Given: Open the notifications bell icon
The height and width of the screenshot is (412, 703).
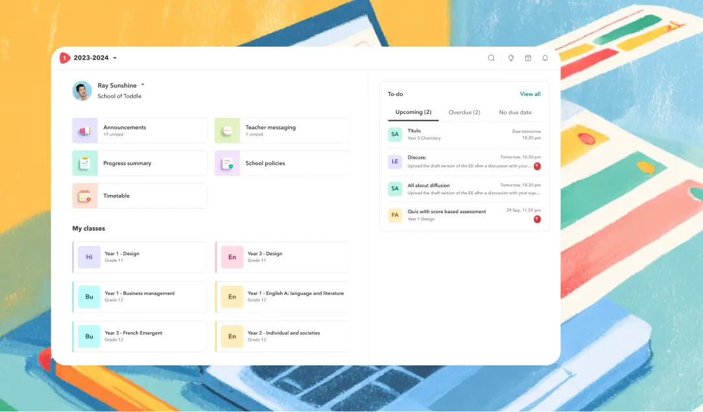Looking at the screenshot, I should point(545,58).
